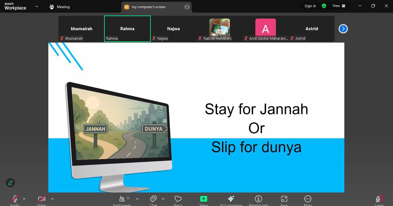This screenshot has width=393, height=206.
Task: Switch to the Meeting tab
Action: coord(60,7)
